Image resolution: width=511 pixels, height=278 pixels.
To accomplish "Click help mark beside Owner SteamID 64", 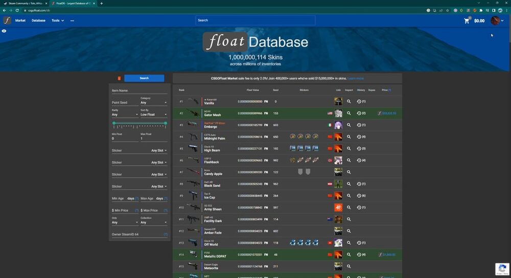I will pos(166,235).
